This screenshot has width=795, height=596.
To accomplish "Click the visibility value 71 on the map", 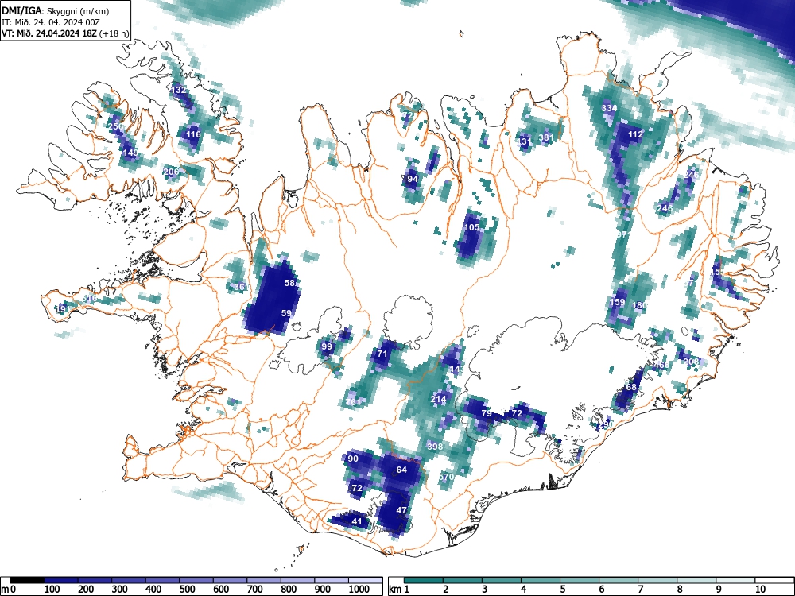I will coord(382,354).
